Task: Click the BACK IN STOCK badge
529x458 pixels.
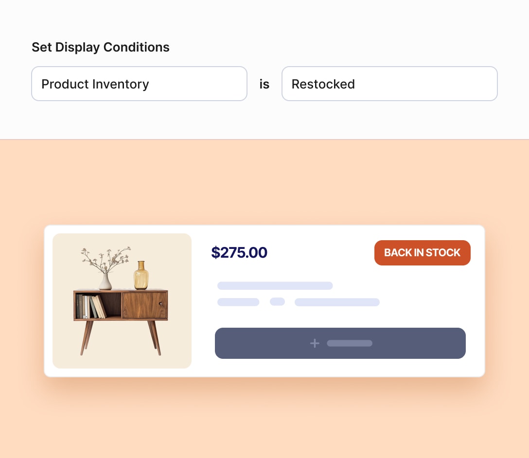Action: [x=422, y=253]
